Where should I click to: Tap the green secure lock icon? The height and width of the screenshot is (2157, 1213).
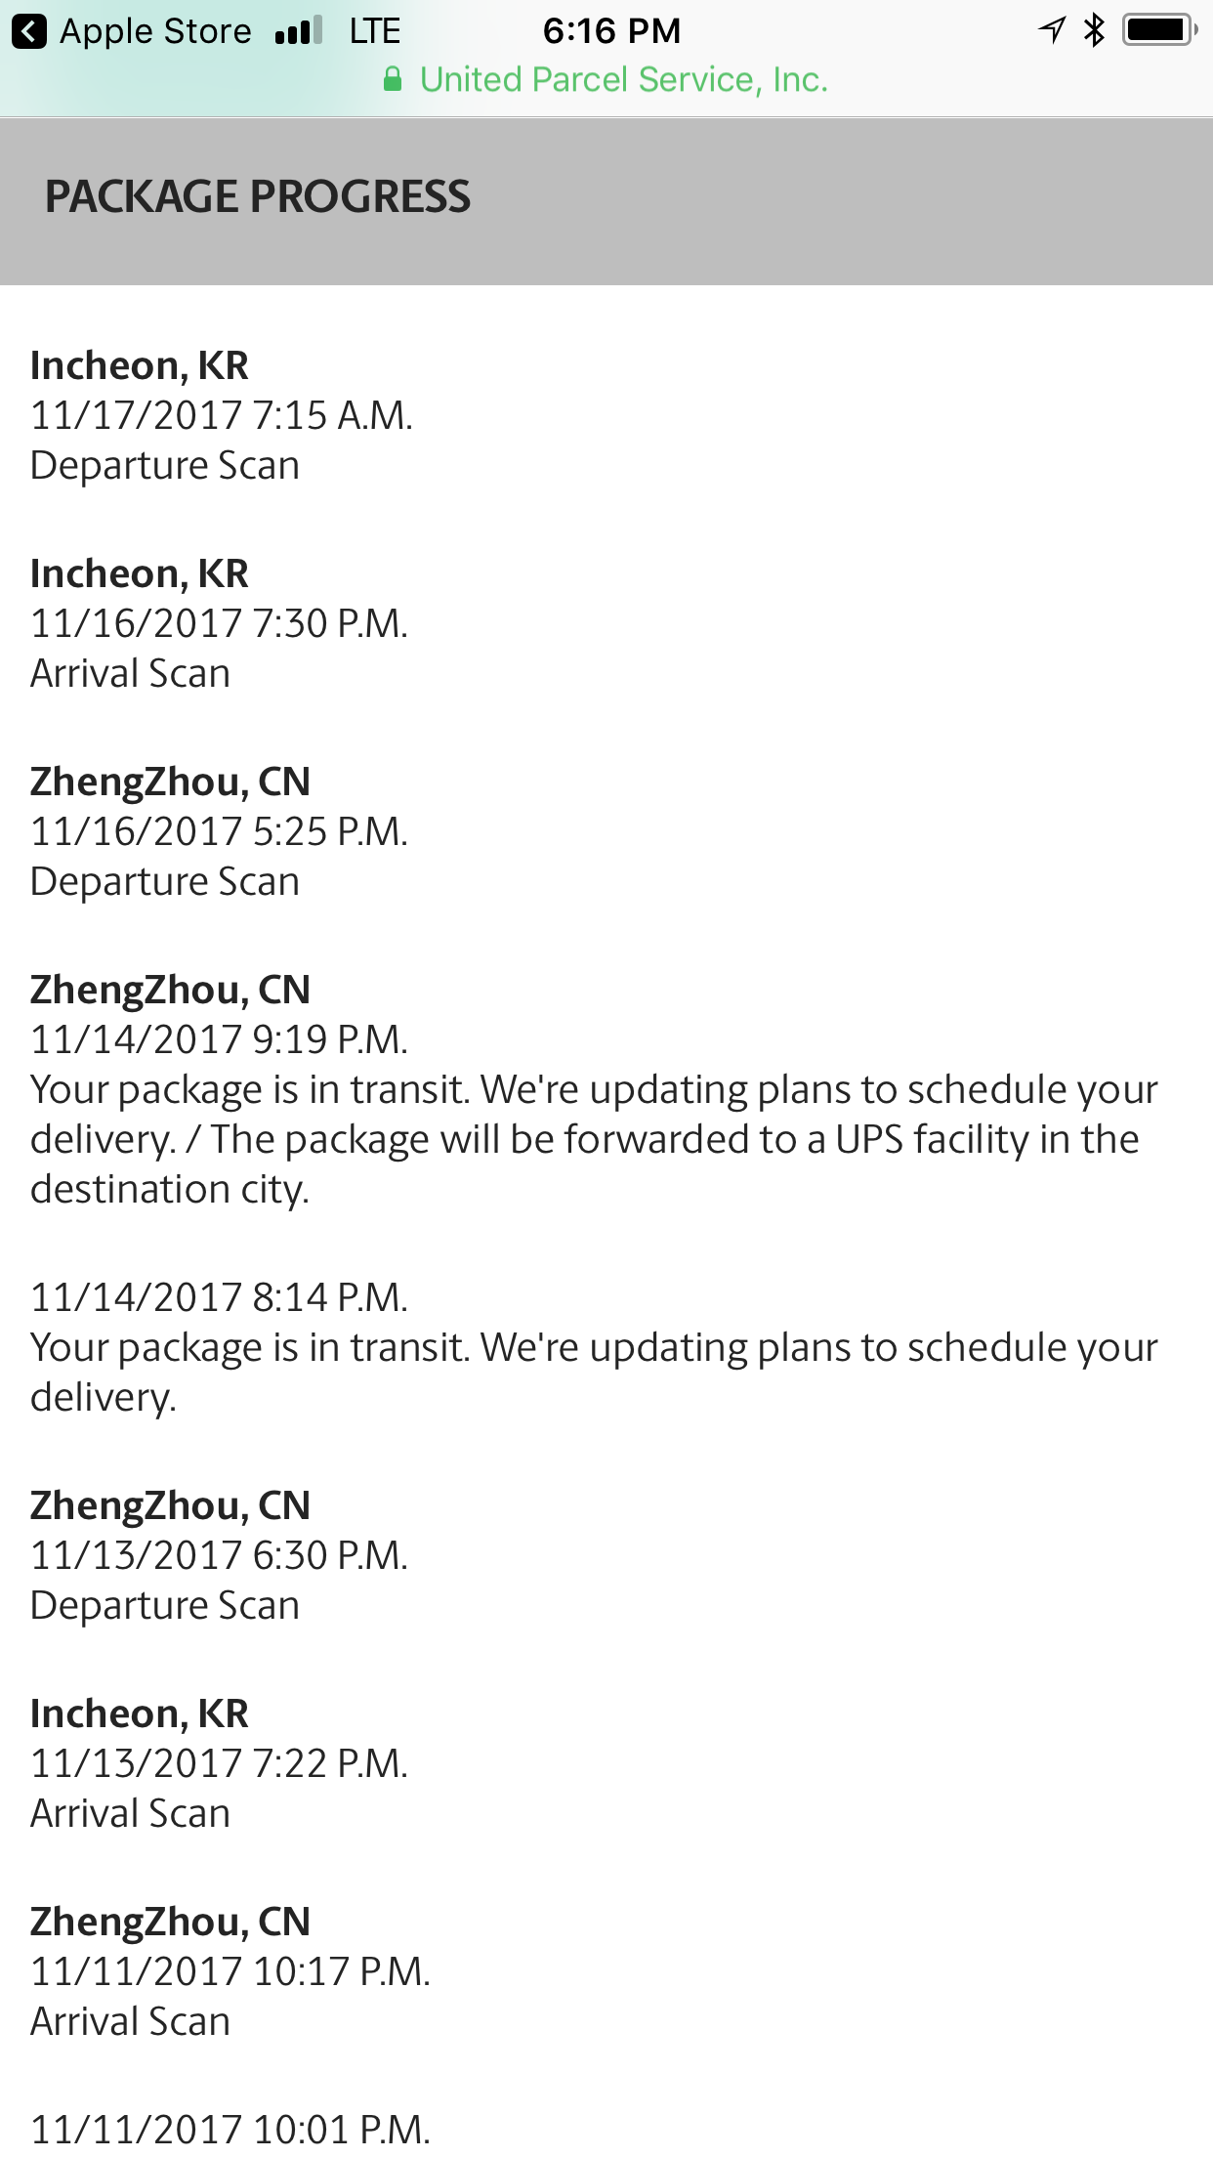[x=393, y=79]
